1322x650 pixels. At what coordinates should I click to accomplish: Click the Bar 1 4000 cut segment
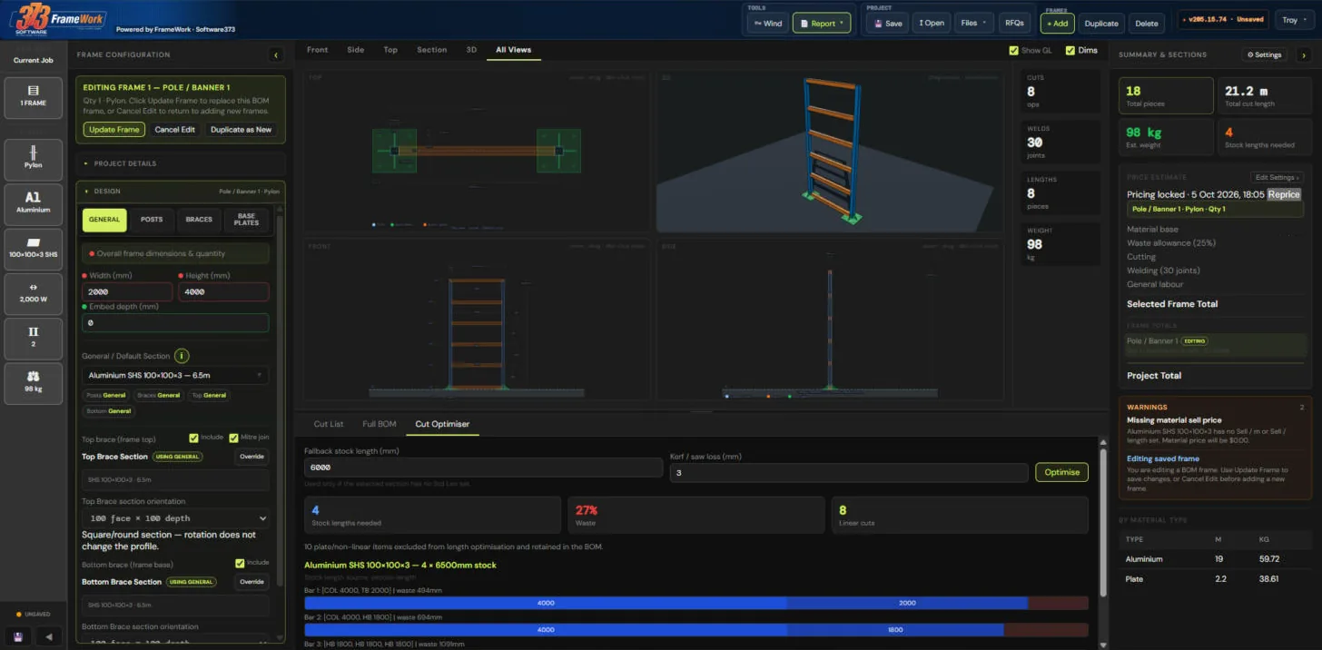[x=546, y=603]
